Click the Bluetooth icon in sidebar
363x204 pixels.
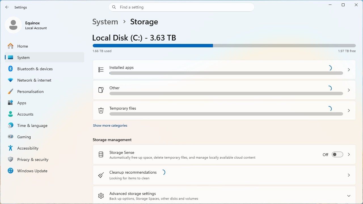point(10,69)
